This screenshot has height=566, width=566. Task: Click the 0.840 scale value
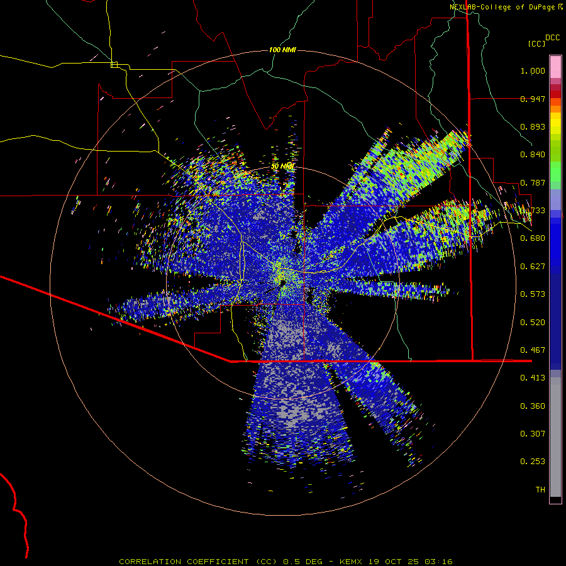click(533, 155)
